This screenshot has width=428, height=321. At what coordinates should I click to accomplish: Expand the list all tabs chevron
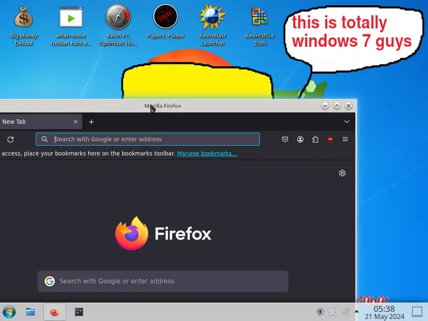click(x=346, y=122)
